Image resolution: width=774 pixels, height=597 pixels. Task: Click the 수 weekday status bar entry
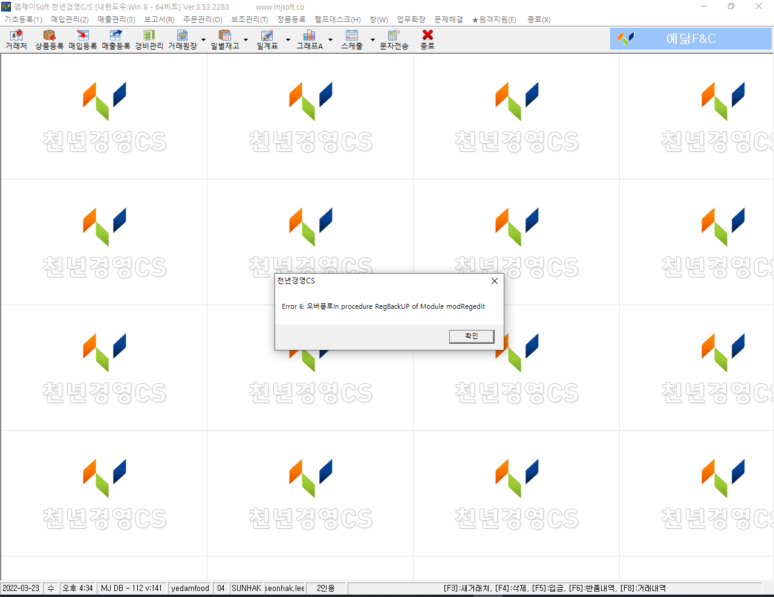coord(51,588)
